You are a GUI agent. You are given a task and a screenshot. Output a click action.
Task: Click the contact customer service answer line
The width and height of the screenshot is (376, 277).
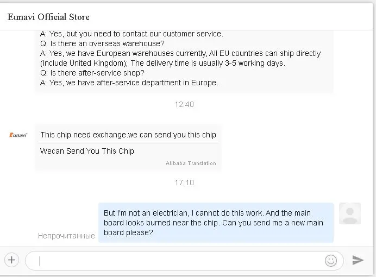coord(131,34)
